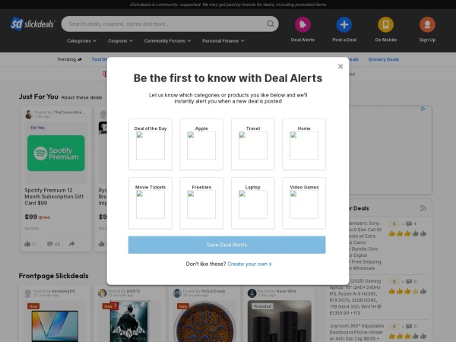The height and width of the screenshot is (342, 456).
Task: Click the Post a Deal label
Action: click(344, 40)
